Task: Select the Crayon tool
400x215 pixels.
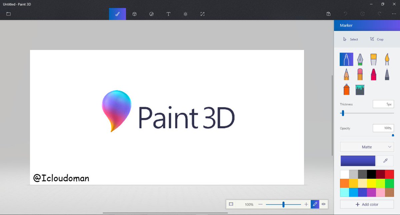Action: [x=374, y=74]
